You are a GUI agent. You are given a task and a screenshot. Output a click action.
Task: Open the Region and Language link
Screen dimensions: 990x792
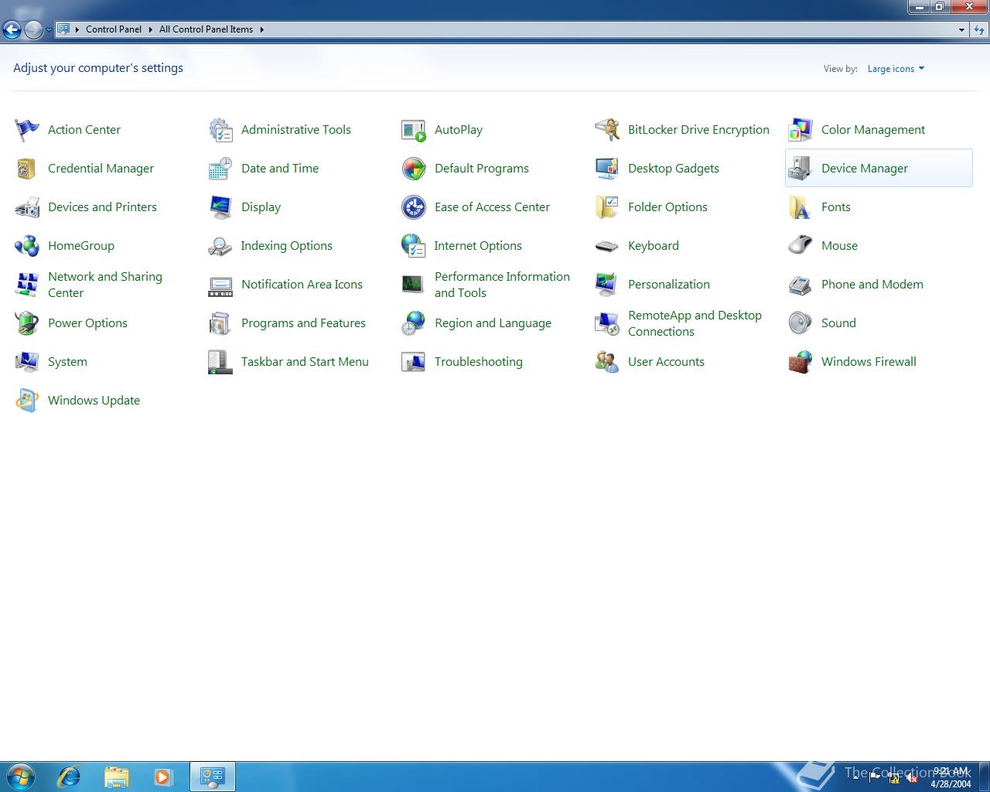click(493, 323)
